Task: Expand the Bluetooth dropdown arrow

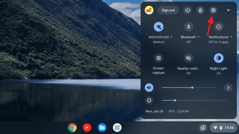Action: (198, 37)
